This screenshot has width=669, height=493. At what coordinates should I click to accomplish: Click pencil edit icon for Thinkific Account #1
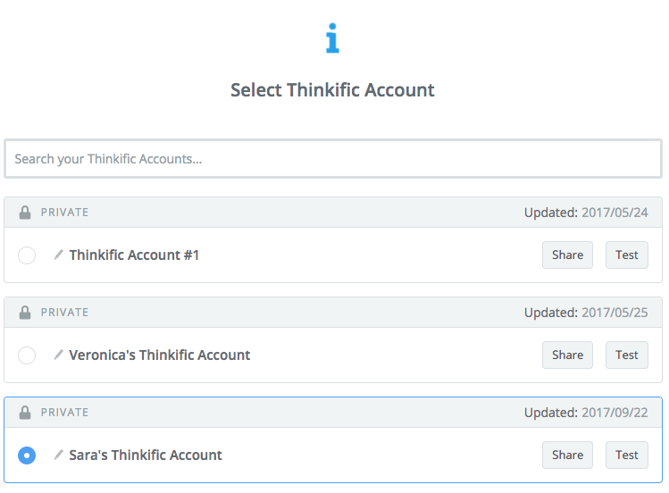point(58,255)
